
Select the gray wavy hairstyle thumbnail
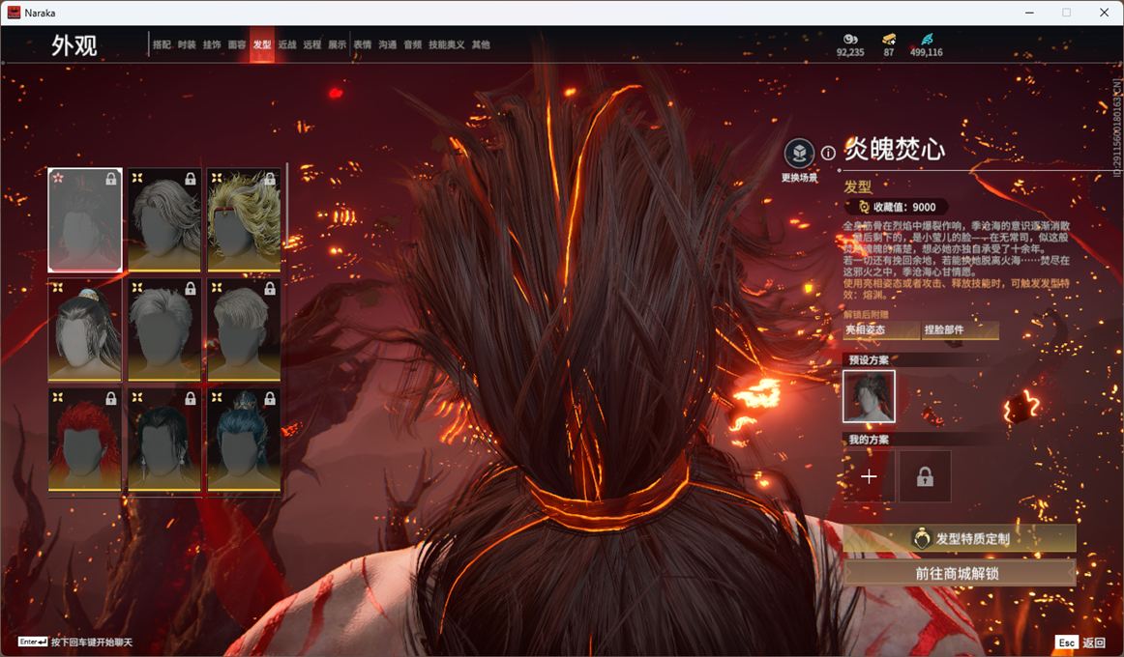[x=164, y=219]
